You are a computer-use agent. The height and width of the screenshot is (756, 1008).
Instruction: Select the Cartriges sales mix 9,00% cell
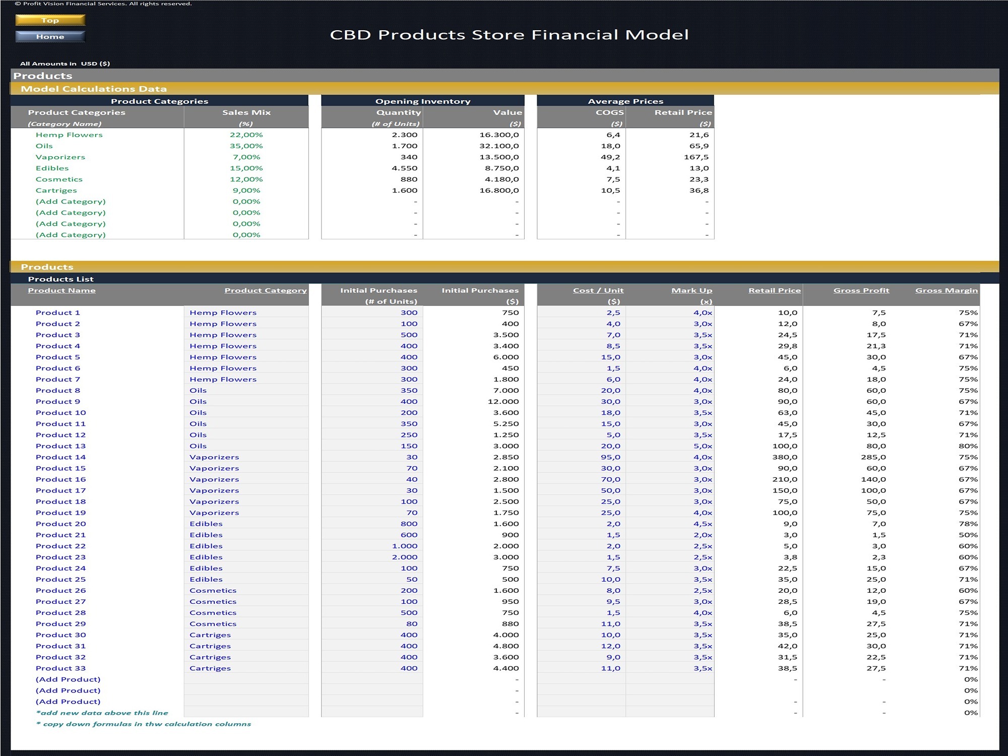point(246,190)
